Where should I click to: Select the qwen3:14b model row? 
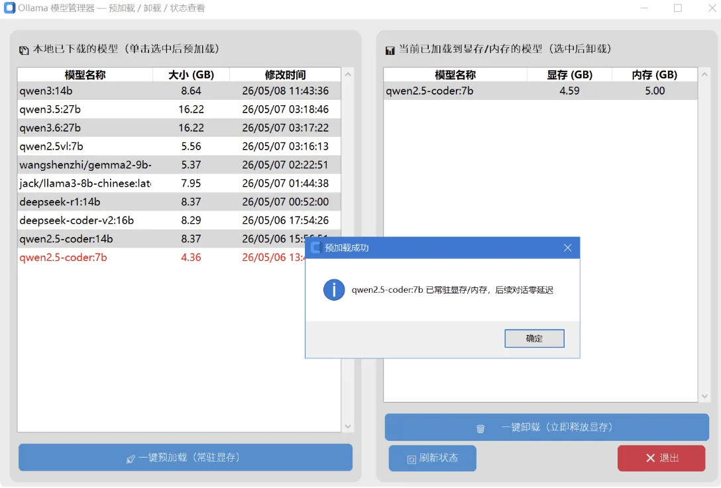(x=180, y=91)
